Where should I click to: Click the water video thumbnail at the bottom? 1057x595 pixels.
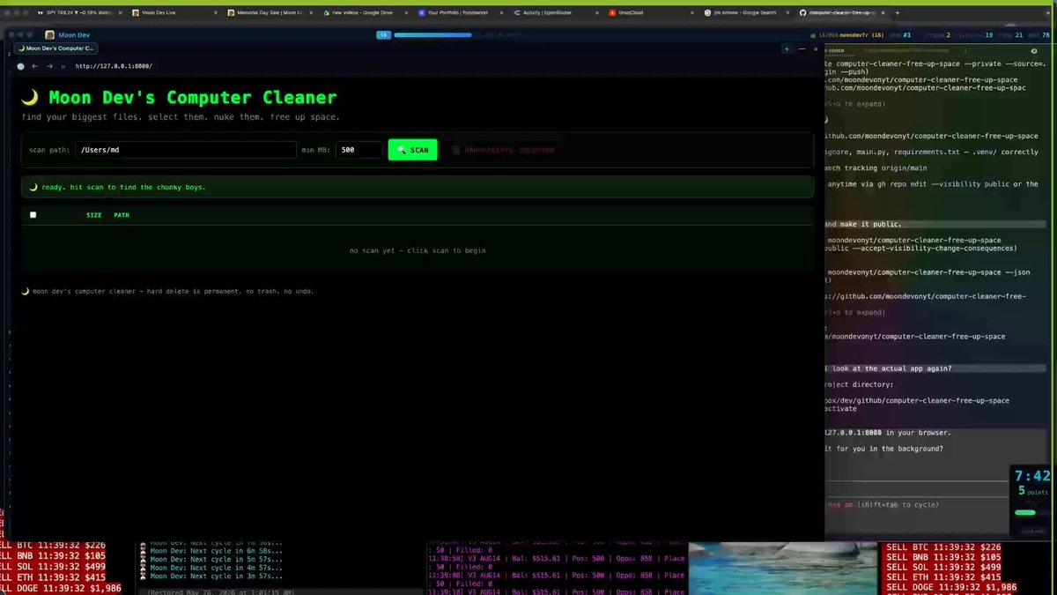pyautogui.click(x=783, y=569)
